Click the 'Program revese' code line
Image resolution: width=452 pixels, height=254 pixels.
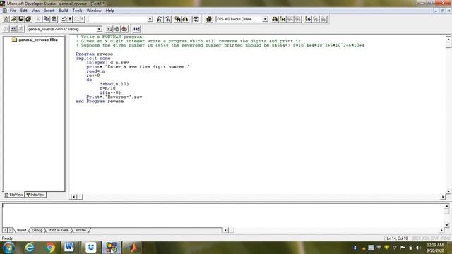click(94, 54)
